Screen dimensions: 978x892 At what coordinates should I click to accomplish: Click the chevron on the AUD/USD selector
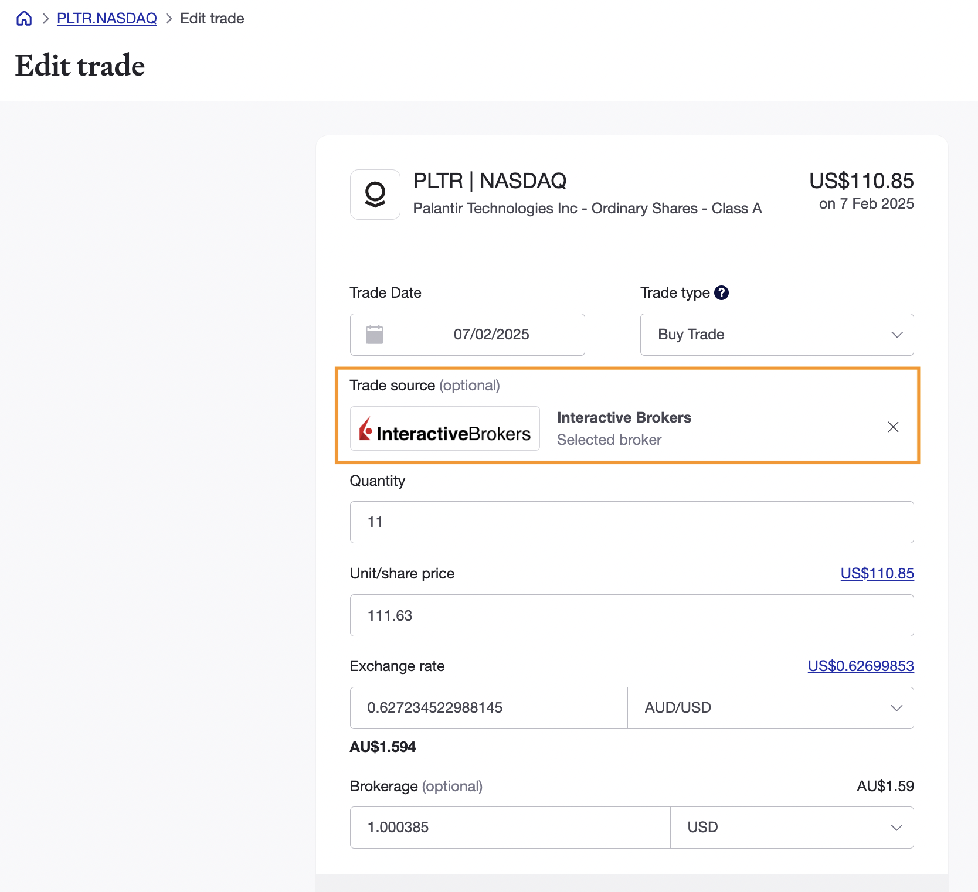(x=896, y=707)
